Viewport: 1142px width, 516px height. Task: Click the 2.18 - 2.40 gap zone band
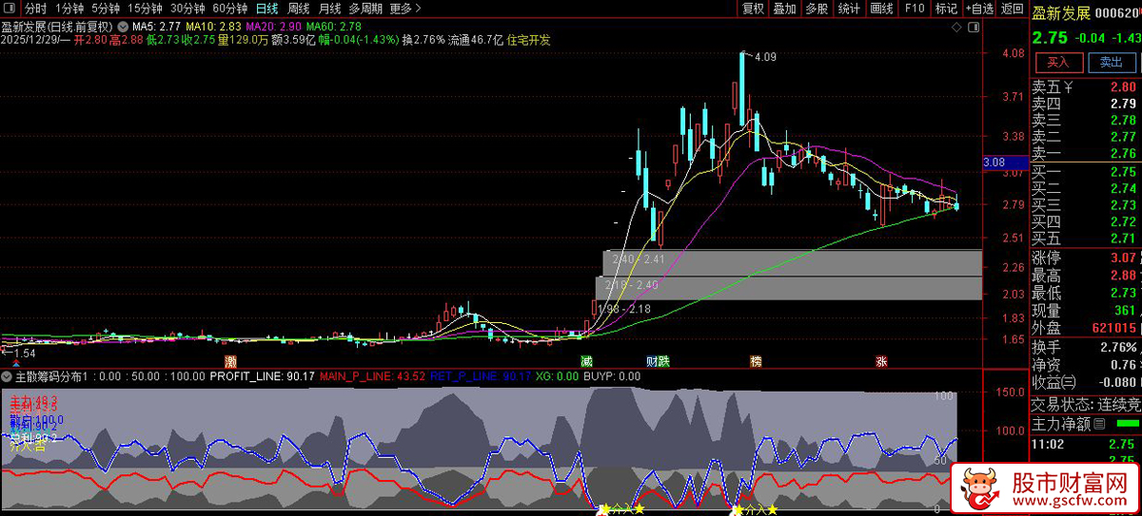788,288
